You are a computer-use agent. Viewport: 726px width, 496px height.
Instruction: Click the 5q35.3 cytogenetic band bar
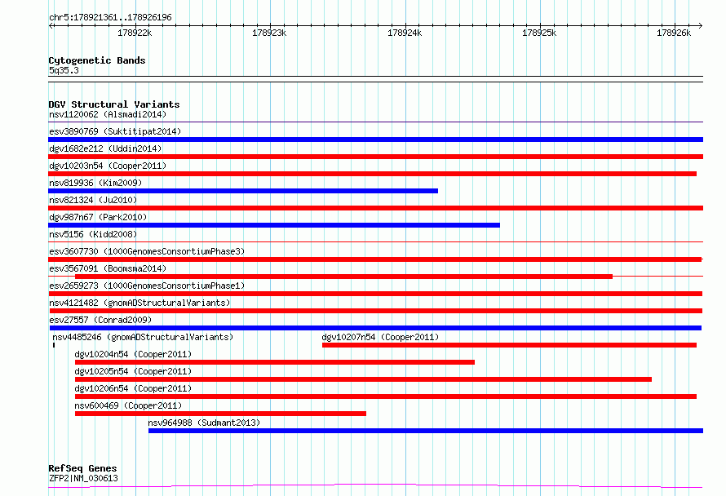(x=375, y=79)
